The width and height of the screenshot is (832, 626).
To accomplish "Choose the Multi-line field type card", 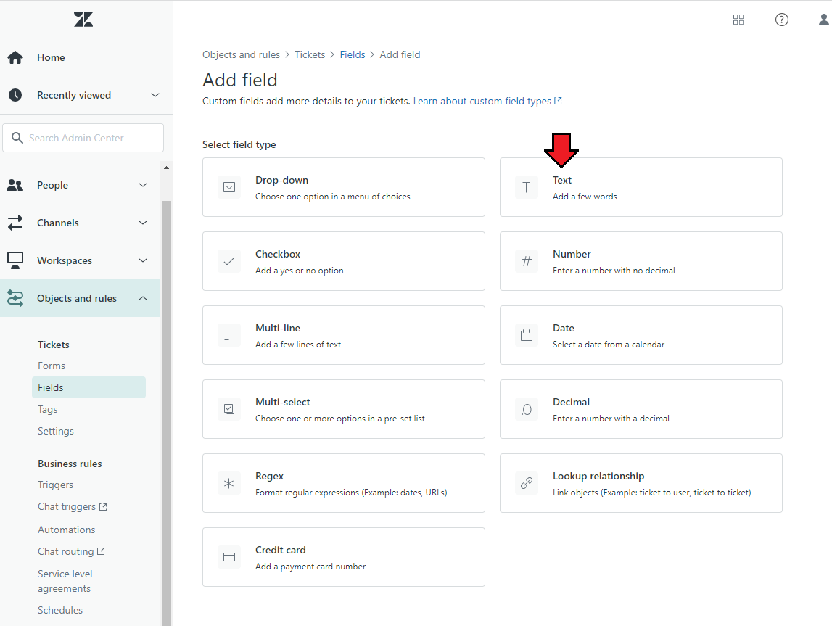I will coord(343,335).
